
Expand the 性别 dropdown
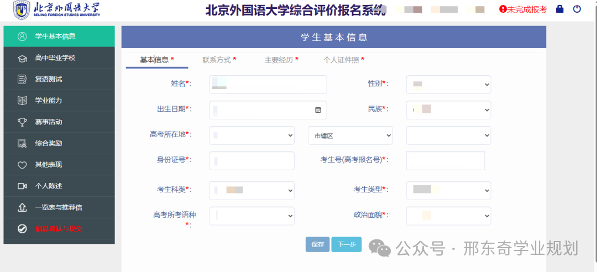pos(448,85)
